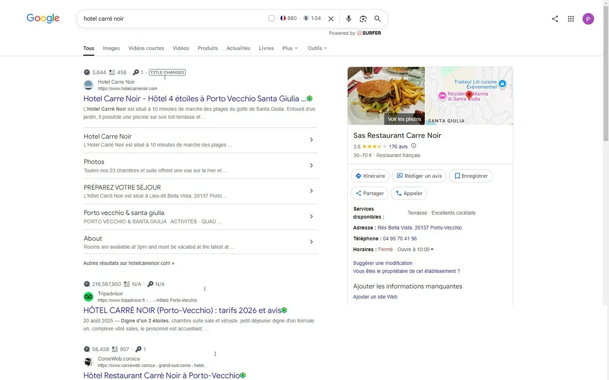Click the traffic stat icon beside 3,644

87,72
